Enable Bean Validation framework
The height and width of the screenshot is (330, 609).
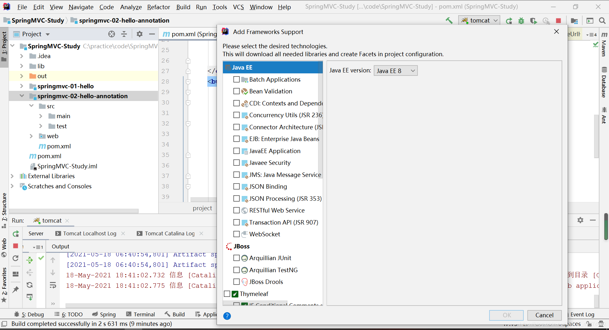coord(237,91)
